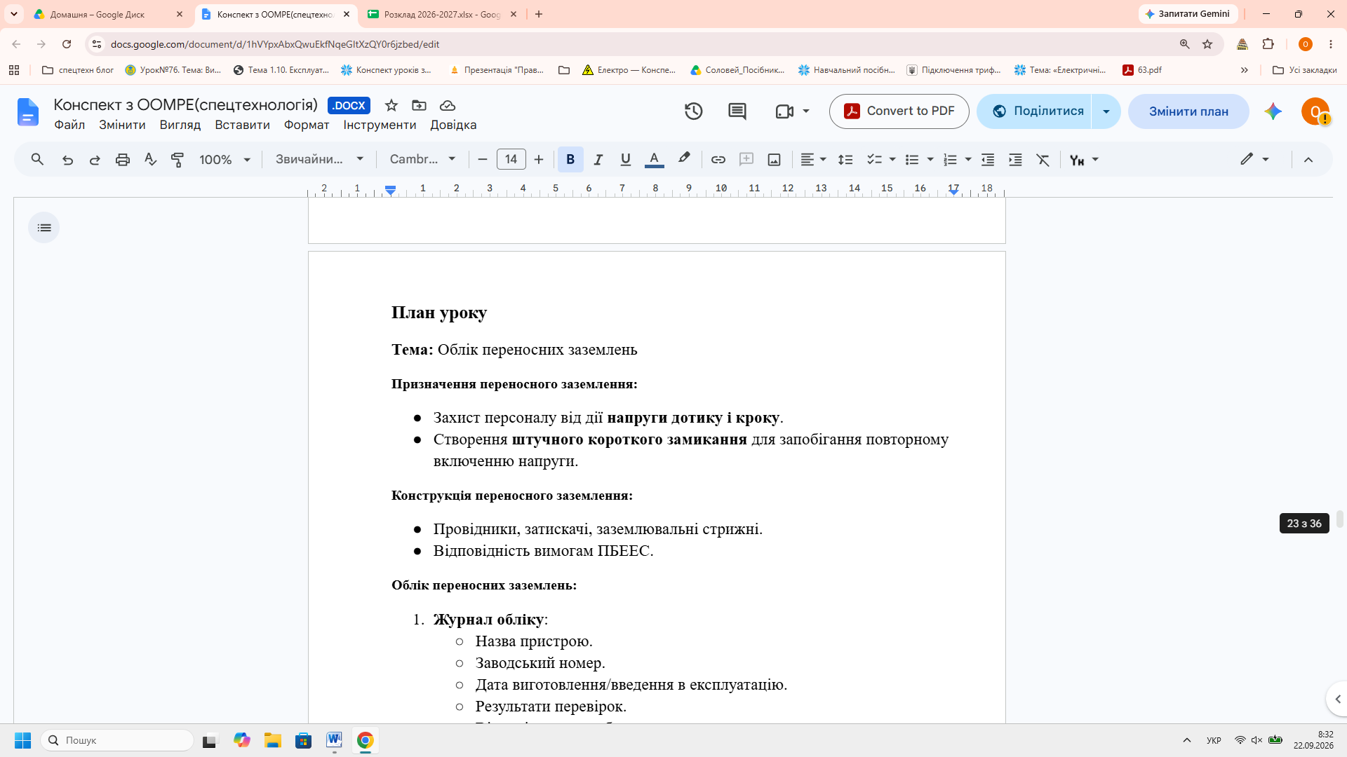
Task: Open the Формат menu
Action: click(307, 125)
